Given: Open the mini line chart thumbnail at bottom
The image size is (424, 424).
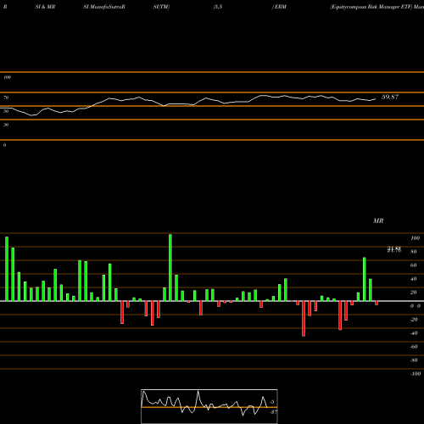Looking at the screenshot, I should pos(209,406).
